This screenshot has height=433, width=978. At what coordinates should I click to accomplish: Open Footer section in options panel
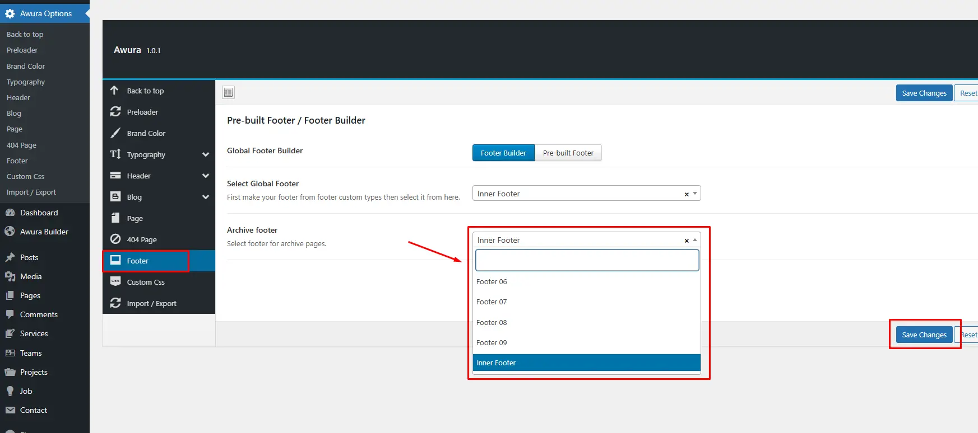point(159,261)
